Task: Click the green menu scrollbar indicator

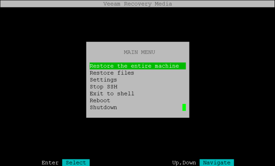Action: click(184, 107)
